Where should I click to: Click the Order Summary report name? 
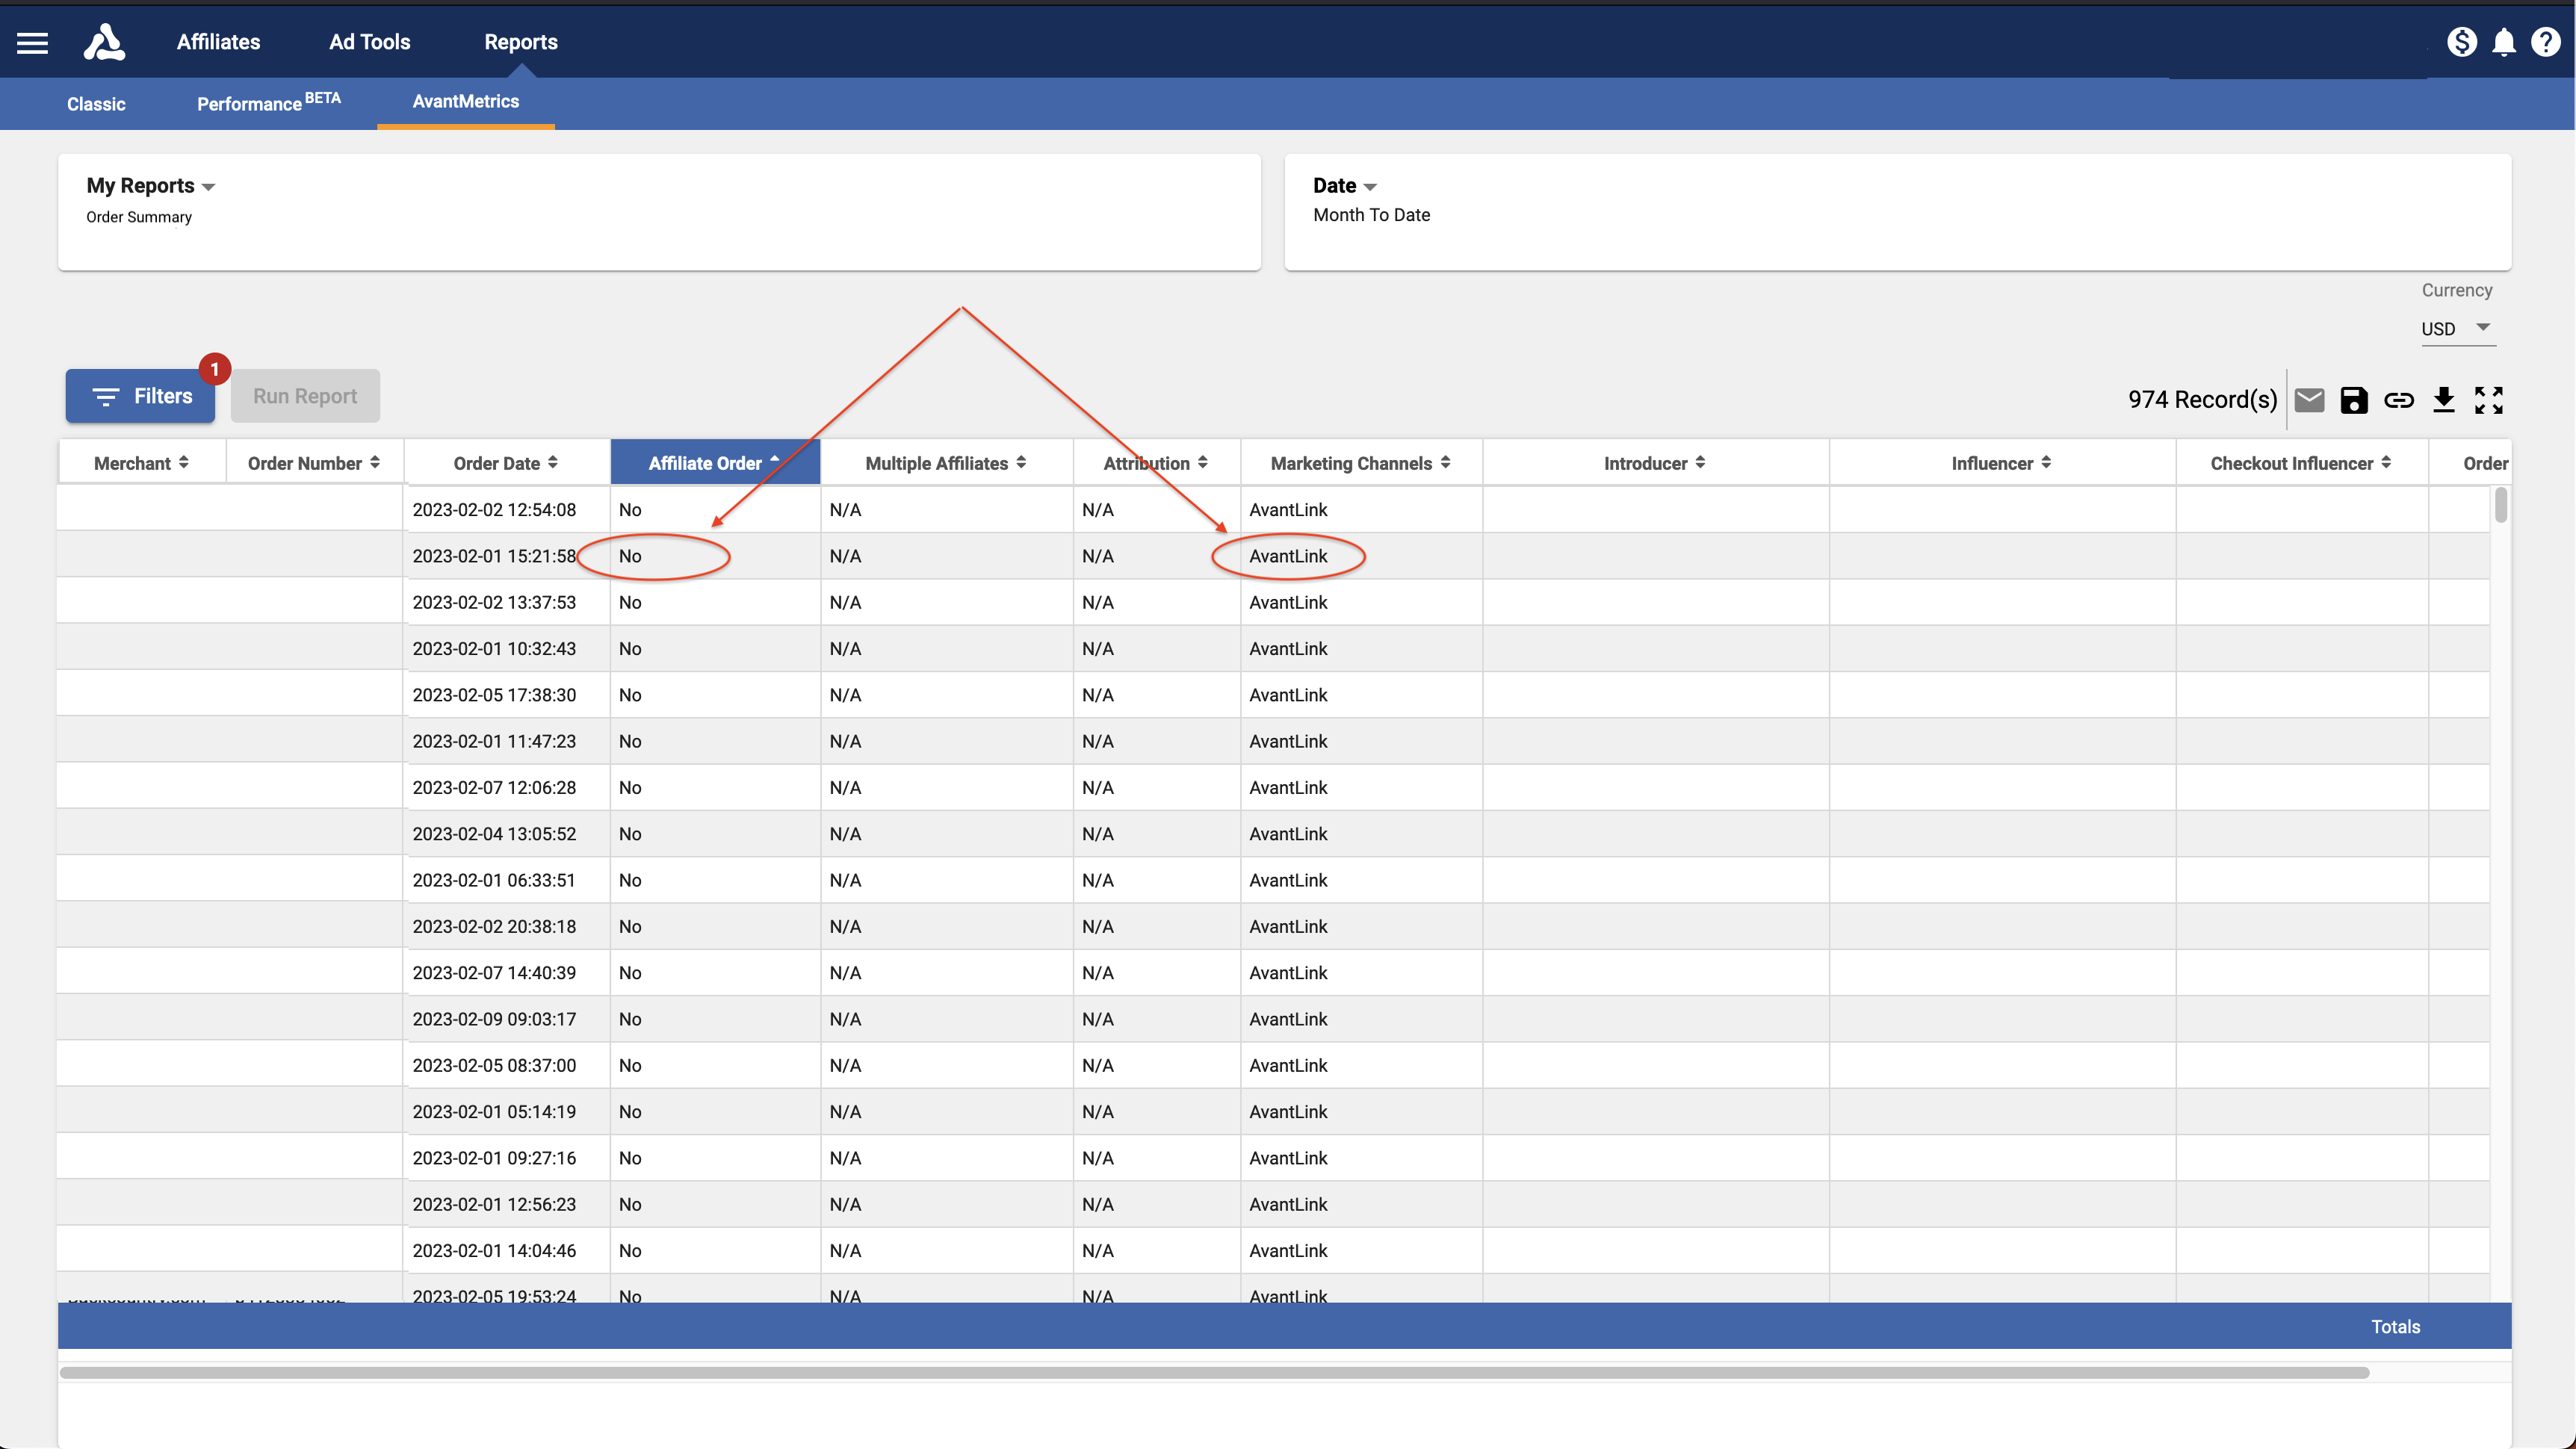[139, 217]
